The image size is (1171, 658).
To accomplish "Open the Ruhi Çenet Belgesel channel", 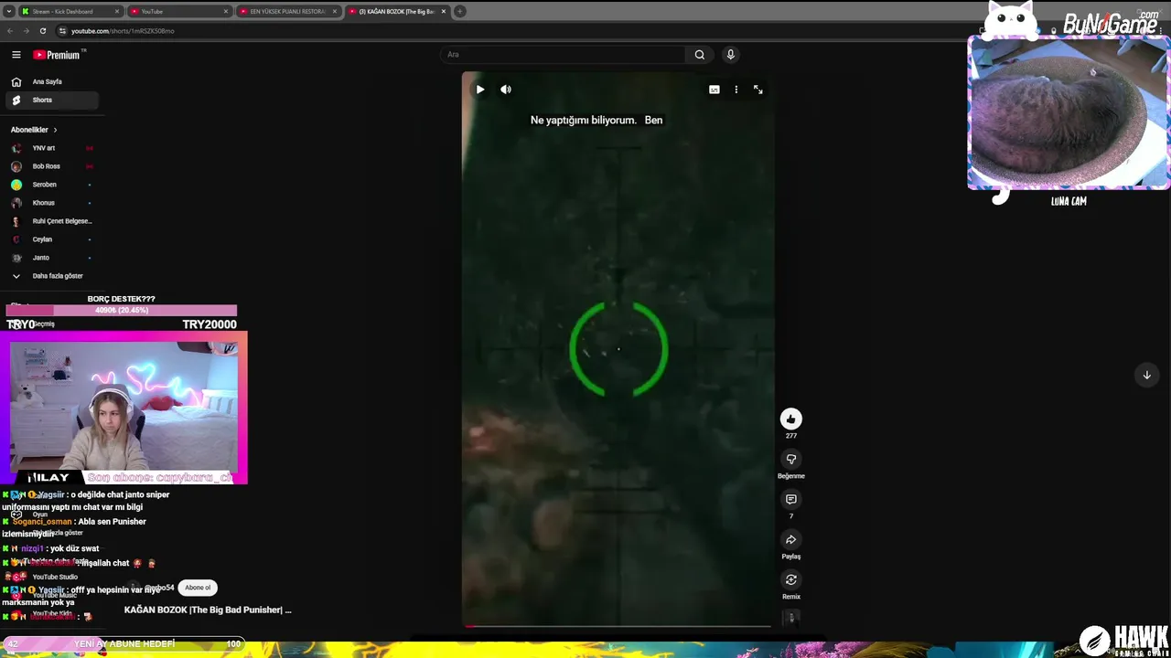I will point(53,221).
